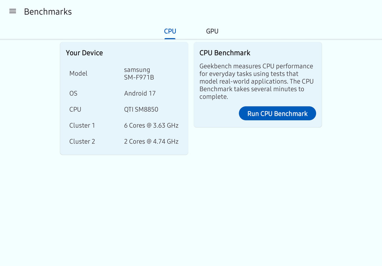Click the Cluster 2 label
The image size is (382, 266).
pos(82,142)
